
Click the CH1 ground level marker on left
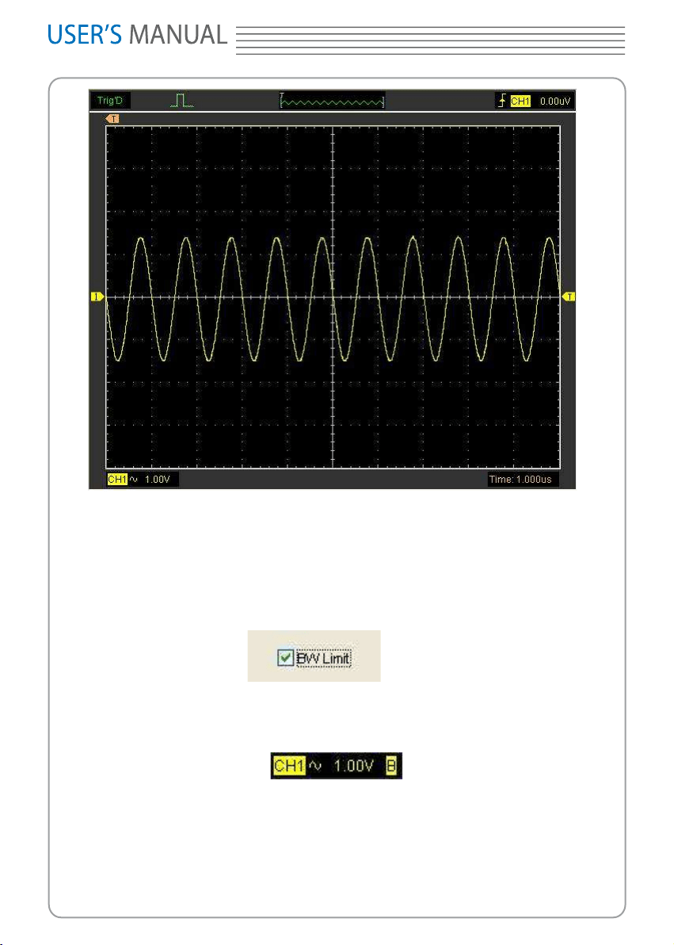[97, 297]
